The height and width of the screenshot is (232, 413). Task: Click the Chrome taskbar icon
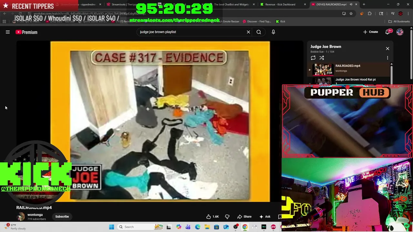coord(245,227)
